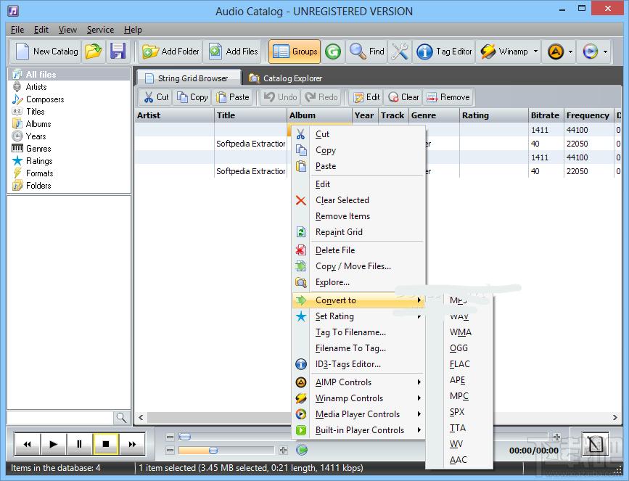Click the Media Player toolbar icon
This screenshot has height=481, width=629.
point(590,52)
